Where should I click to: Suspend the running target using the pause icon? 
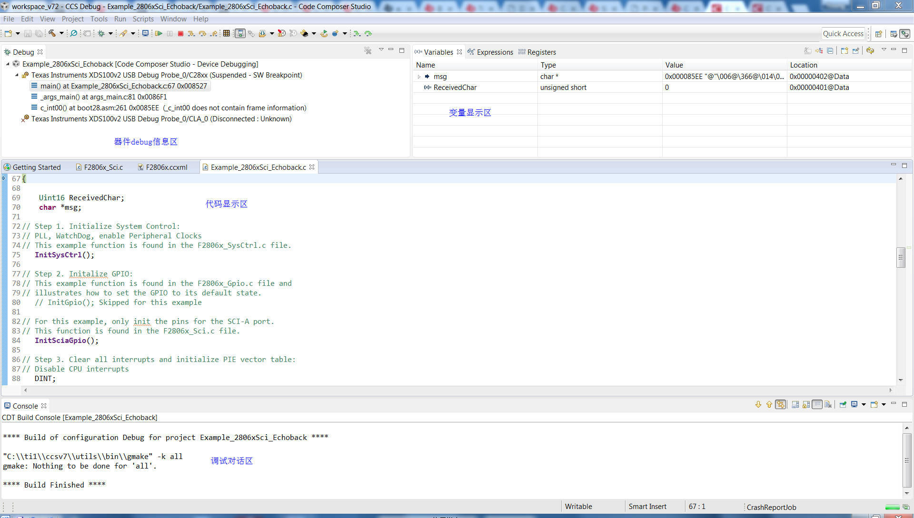click(170, 33)
